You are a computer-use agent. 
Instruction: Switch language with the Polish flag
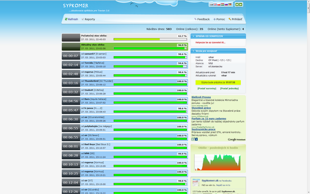219,4
